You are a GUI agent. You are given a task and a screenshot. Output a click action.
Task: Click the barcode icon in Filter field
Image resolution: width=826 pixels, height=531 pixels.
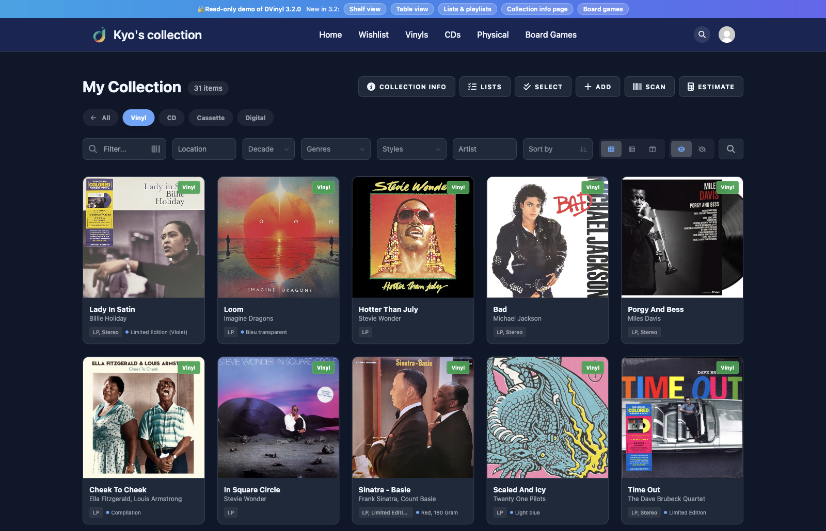(156, 149)
